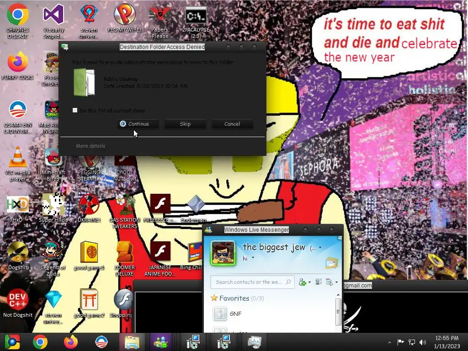Select the Visual Studio desktop shortcut

53,21
